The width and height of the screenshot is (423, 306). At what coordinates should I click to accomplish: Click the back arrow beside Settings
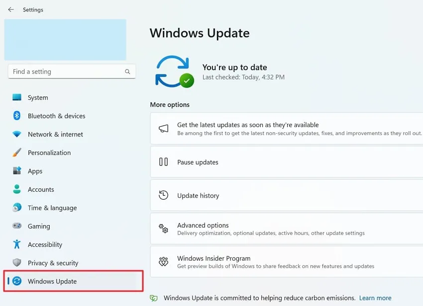pos(11,10)
